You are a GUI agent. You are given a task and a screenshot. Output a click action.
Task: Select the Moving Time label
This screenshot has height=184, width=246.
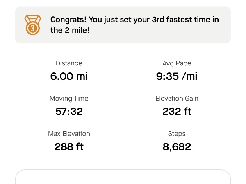[x=69, y=99]
